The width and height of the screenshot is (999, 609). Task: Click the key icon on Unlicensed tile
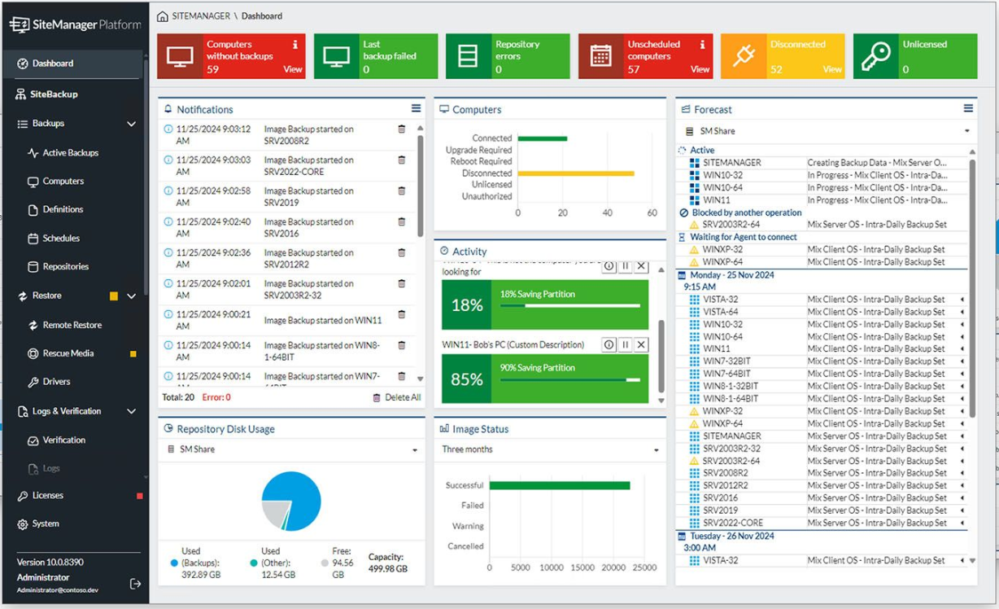point(875,56)
